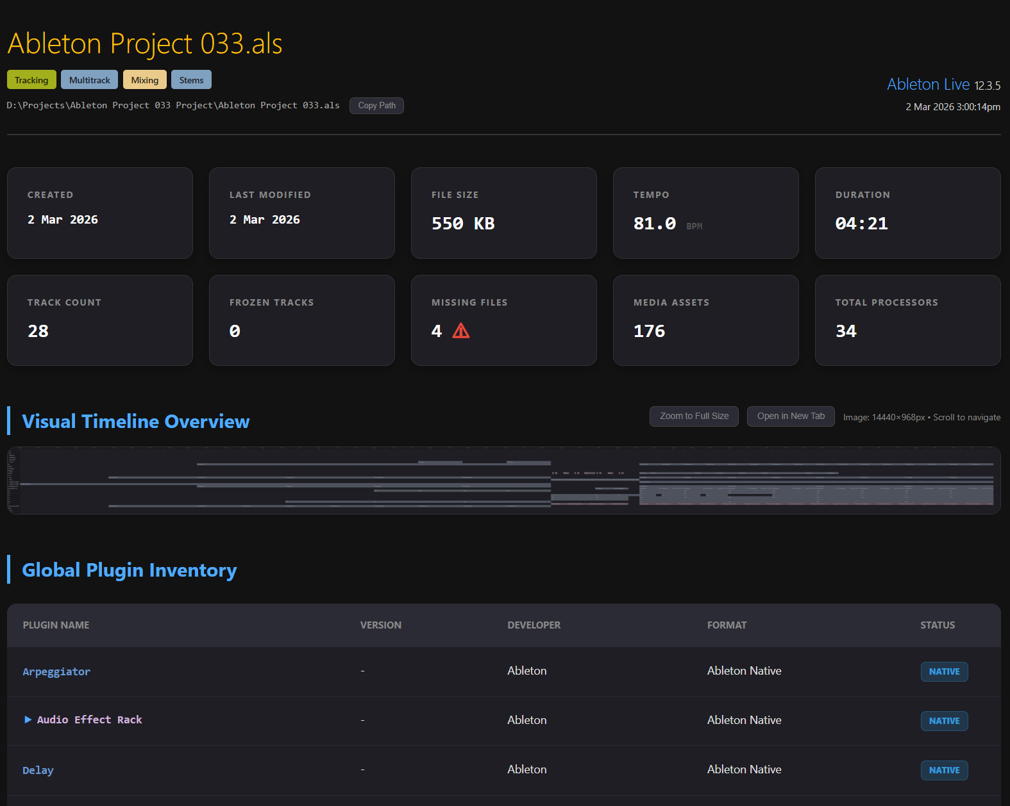
Task: Click the Mixing tag badge
Action: click(x=145, y=80)
